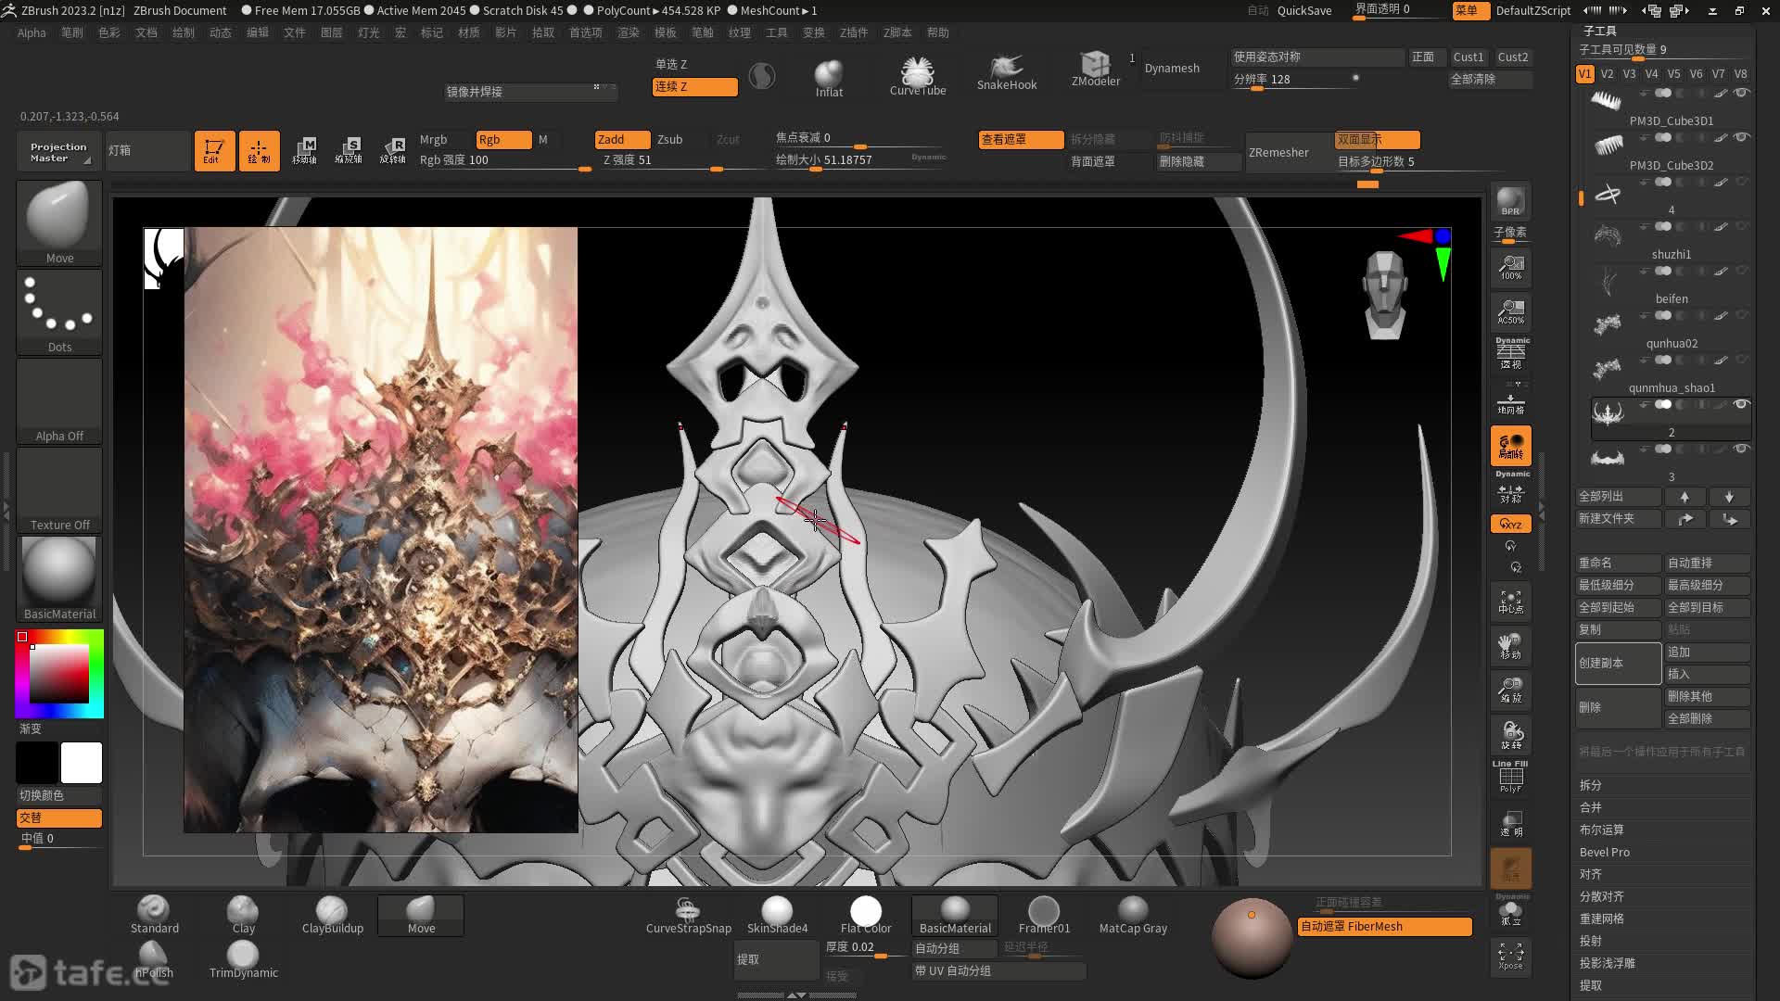
Task: Enable auto mask FiberMesh
Action: 1385,927
